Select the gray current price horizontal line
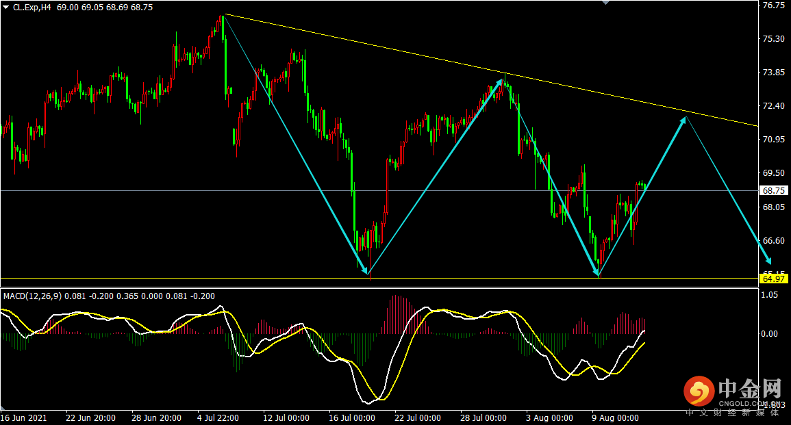791x425 pixels. (379, 190)
